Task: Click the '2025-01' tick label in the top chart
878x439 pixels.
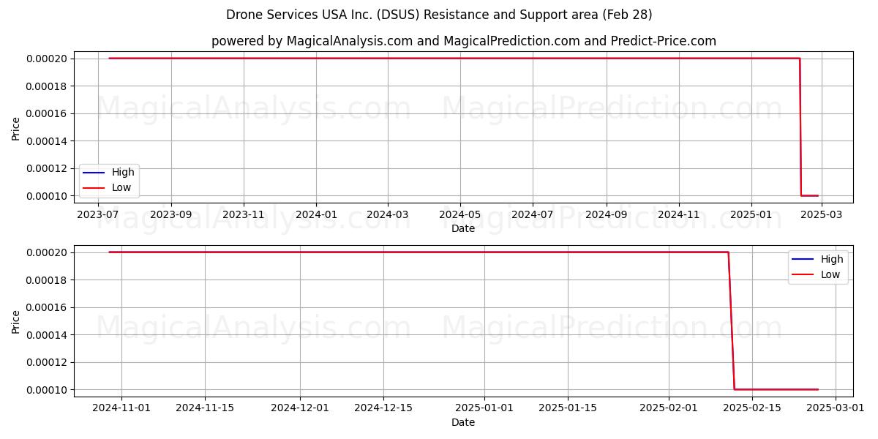Action: 751,215
